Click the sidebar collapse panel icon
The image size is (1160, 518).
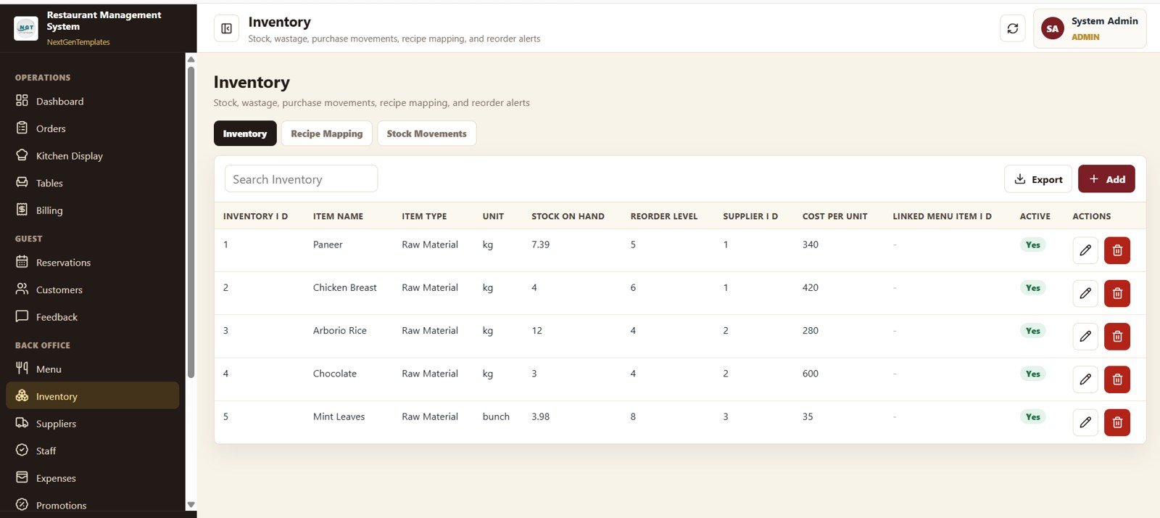[226, 28]
